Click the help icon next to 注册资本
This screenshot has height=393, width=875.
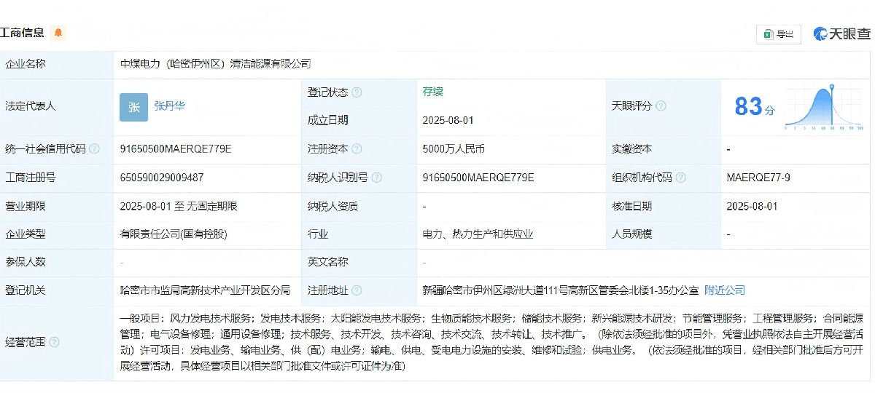pos(357,149)
